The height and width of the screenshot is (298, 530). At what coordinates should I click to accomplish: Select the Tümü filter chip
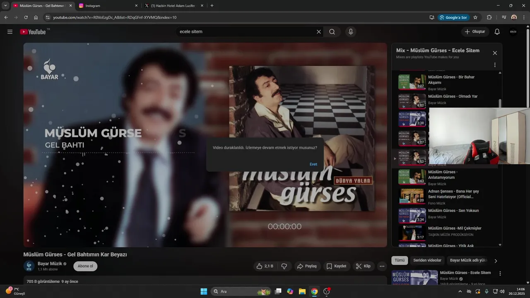click(x=400, y=260)
